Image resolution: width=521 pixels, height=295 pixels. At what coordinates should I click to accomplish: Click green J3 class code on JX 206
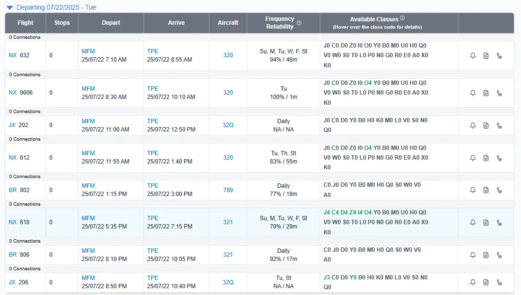click(x=327, y=278)
